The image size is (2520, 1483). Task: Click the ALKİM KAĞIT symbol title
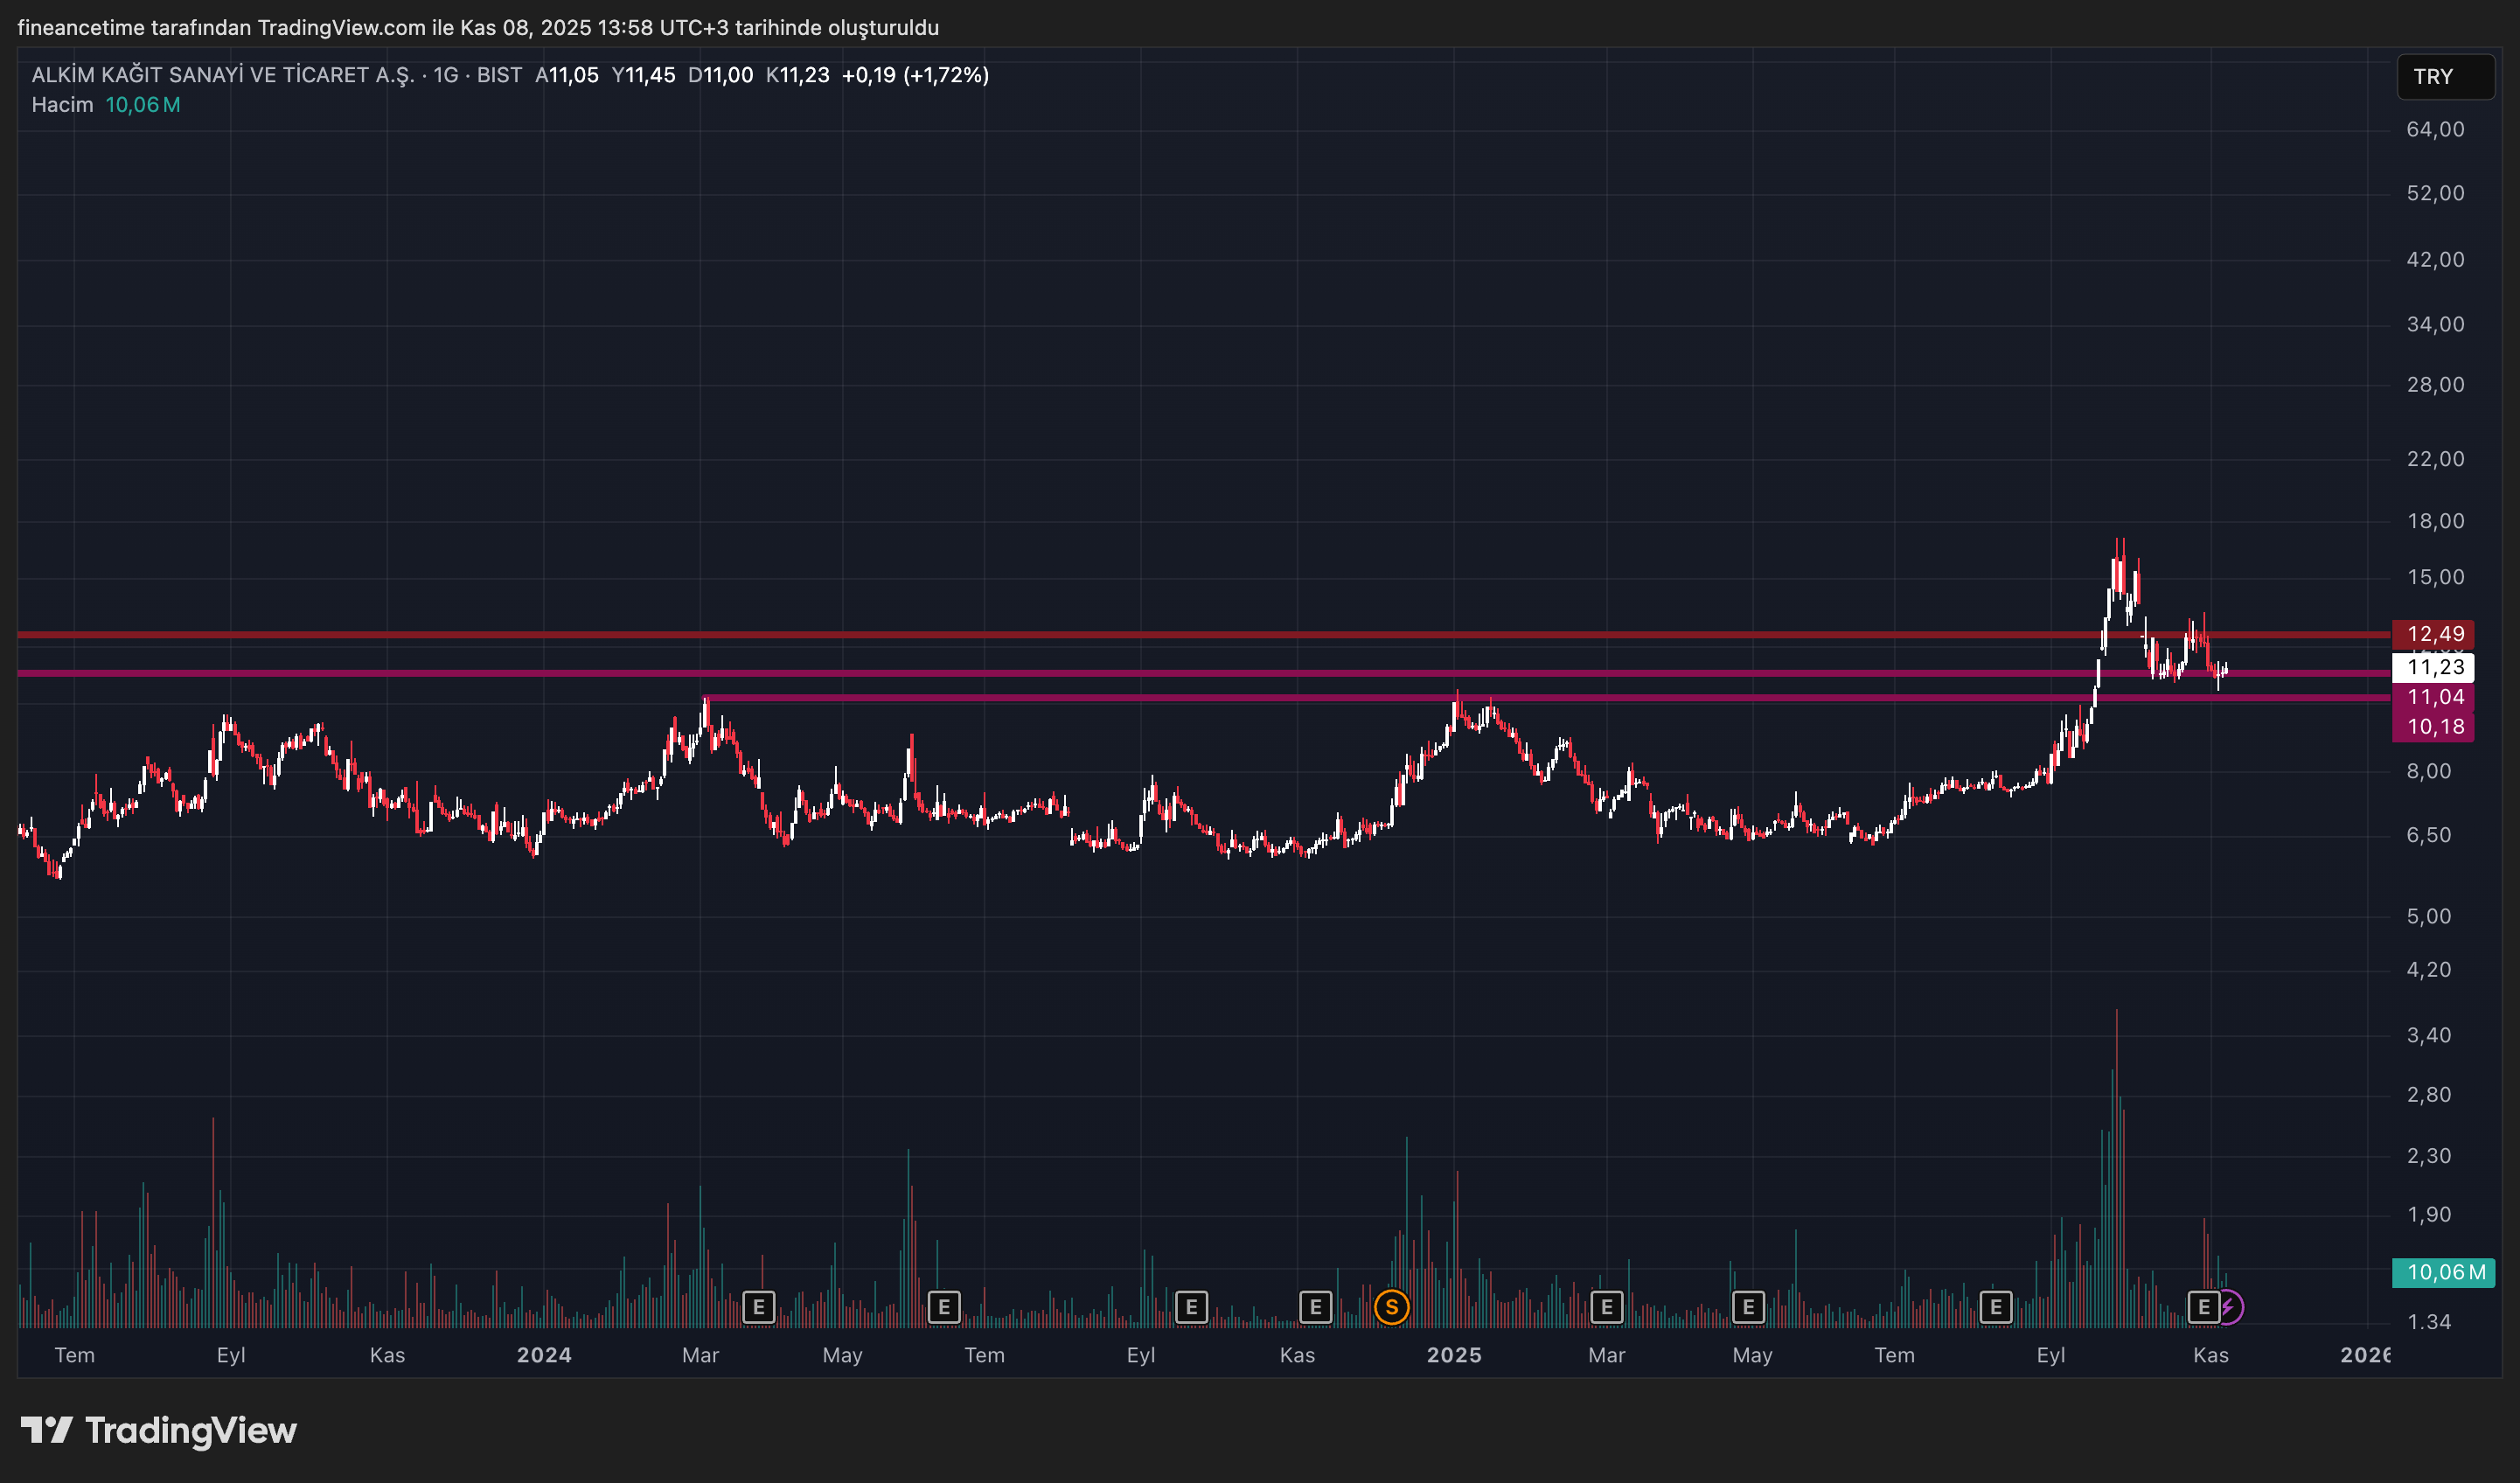click(222, 75)
